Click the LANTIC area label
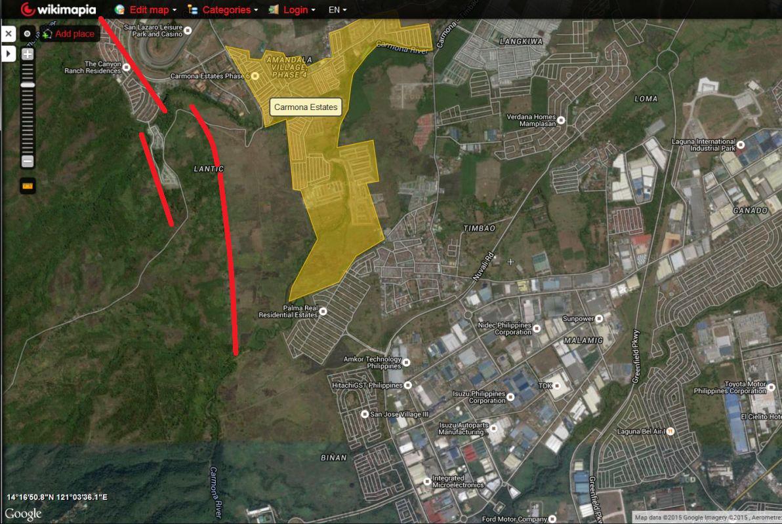782x524 pixels. click(209, 169)
